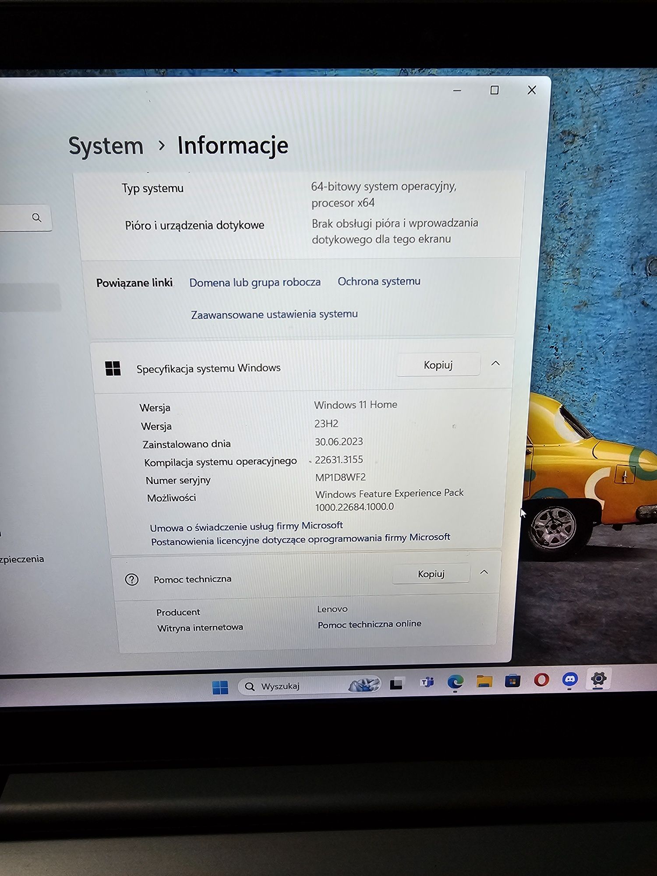Launch Microsoft Teams from the taskbar
The image size is (657, 876).
pyautogui.click(x=427, y=682)
